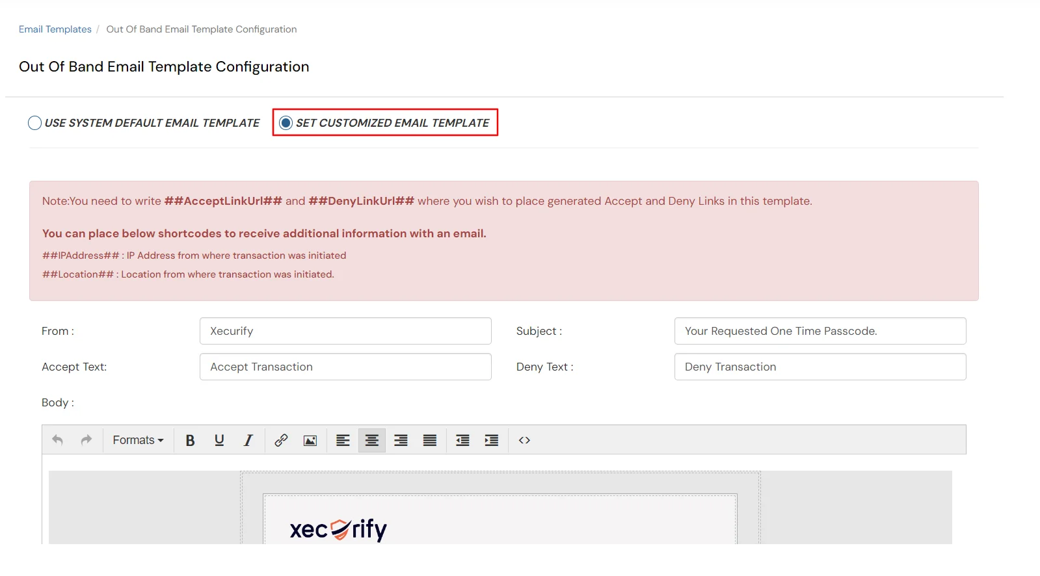Image resolution: width=1040 pixels, height=576 pixels.
Task: Click the xecurify logo in body
Action: 338,529
